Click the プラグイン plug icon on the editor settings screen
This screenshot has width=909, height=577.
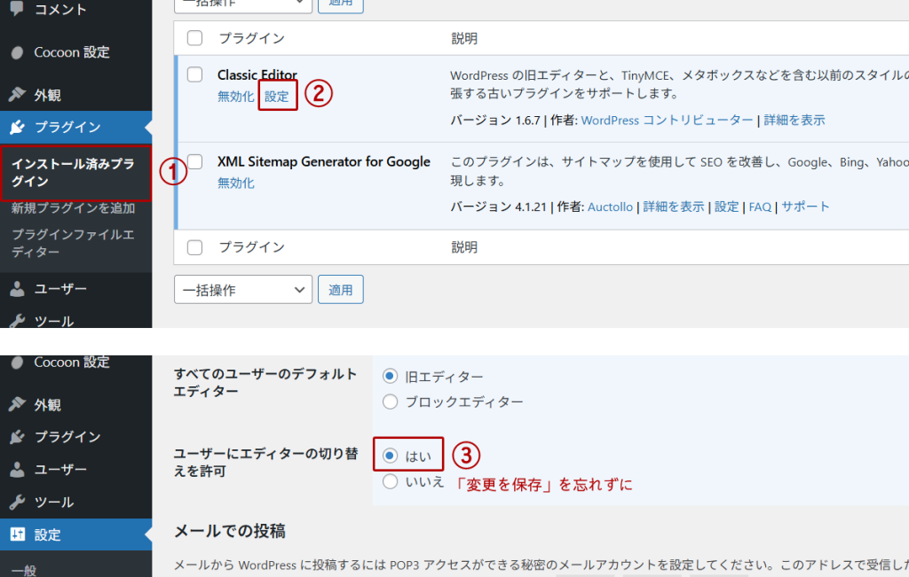(18, 437)
